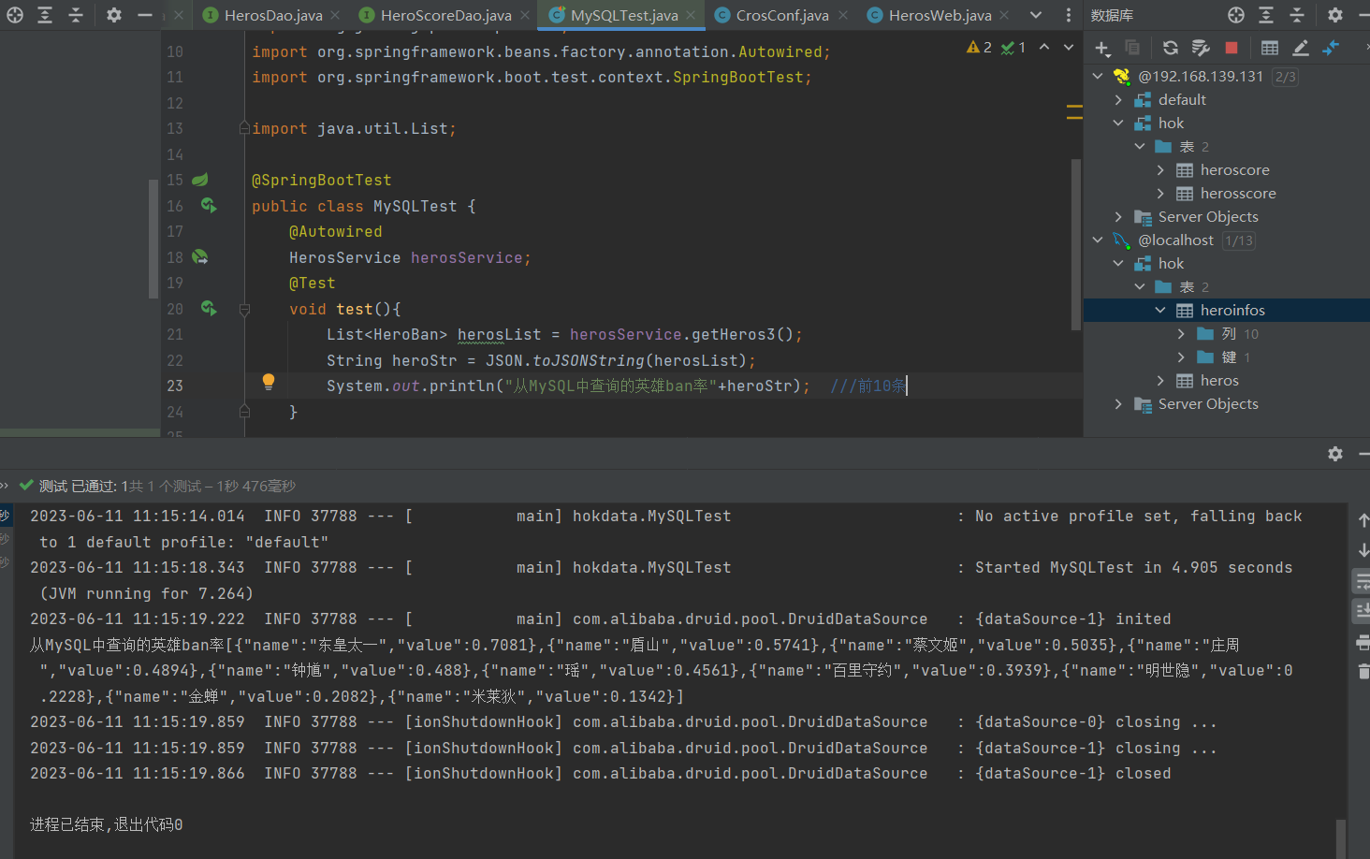Toggle code folding at line 13 import
Viewport: 1370px width, 859px height.
point(244,128)
